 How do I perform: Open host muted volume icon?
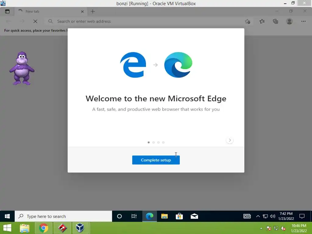[283, 229]
